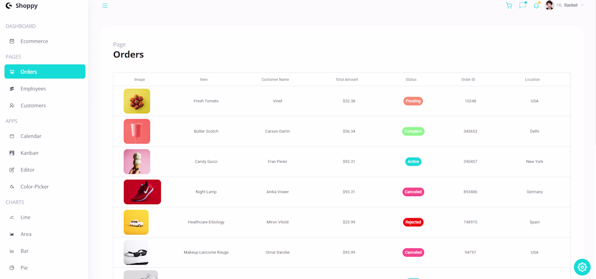Click the Complete status badge
The image size is (596, 279).
[413, 131]
